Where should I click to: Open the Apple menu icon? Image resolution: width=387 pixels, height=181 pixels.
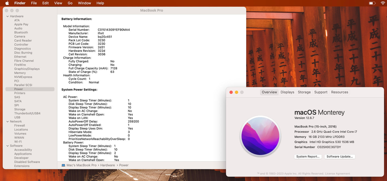point(7,3)
